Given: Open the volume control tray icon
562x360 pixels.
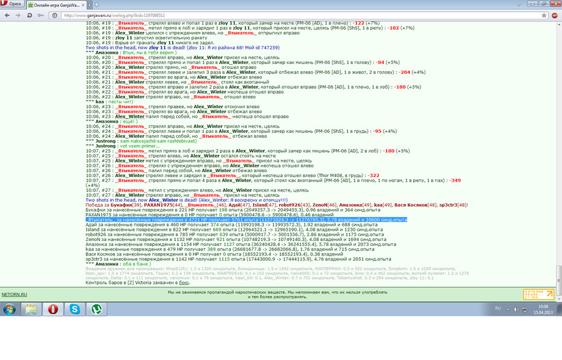Looking at the screenshot, I should click(515, 309).
